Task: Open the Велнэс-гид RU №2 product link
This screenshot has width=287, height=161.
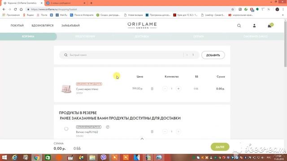Action: point(87,132)
